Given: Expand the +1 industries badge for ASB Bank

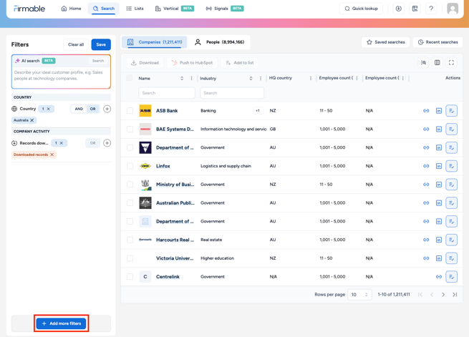Looking at the screenshot, I should (x=257, y=111).
